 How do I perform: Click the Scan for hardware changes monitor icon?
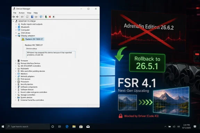[41, 17]
